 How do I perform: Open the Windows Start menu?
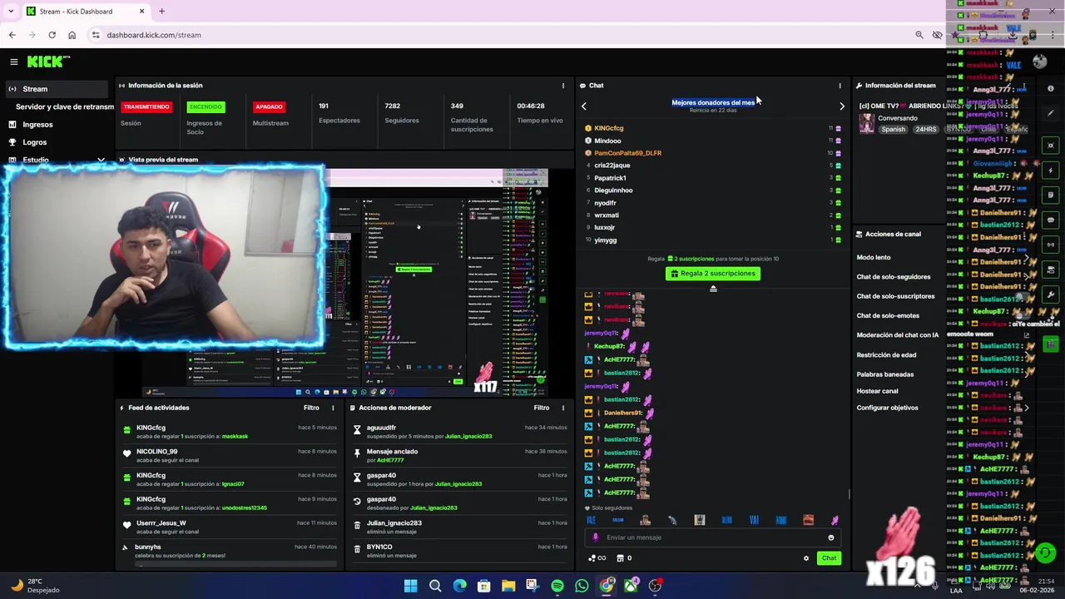(410, 586)
